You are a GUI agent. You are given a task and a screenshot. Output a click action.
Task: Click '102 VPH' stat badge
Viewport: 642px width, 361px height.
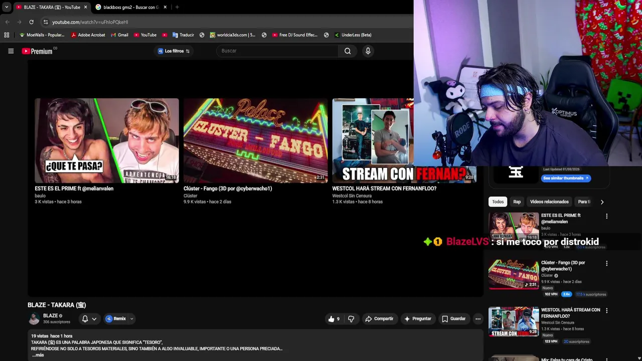click(551, 294)
